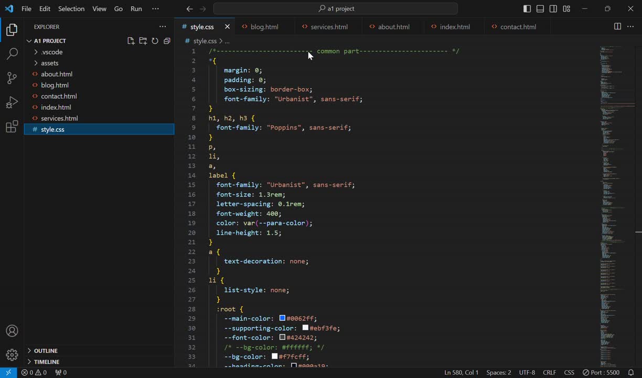Viewport: 642px width, 378px height.
Task: Open the Selection menu
Action: pos(71,9)
